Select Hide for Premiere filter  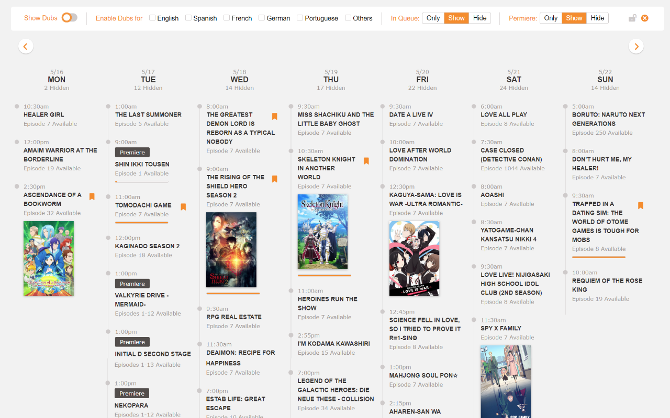(597, 18)
